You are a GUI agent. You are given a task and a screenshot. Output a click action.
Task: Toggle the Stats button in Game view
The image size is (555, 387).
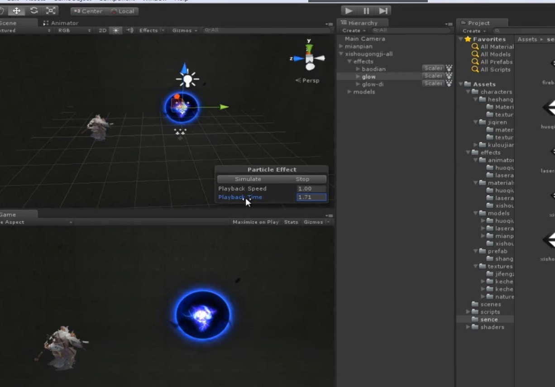[291, 222]
